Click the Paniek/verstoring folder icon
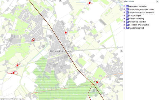Viewport: 159px width, 100px height. 127,19
